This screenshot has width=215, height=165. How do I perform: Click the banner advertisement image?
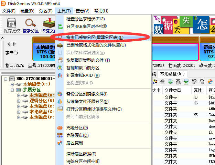tap(184, 25)
